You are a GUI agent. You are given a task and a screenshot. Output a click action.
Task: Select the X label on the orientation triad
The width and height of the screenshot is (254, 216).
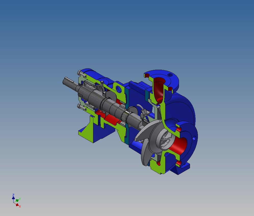tap(20, 206)
